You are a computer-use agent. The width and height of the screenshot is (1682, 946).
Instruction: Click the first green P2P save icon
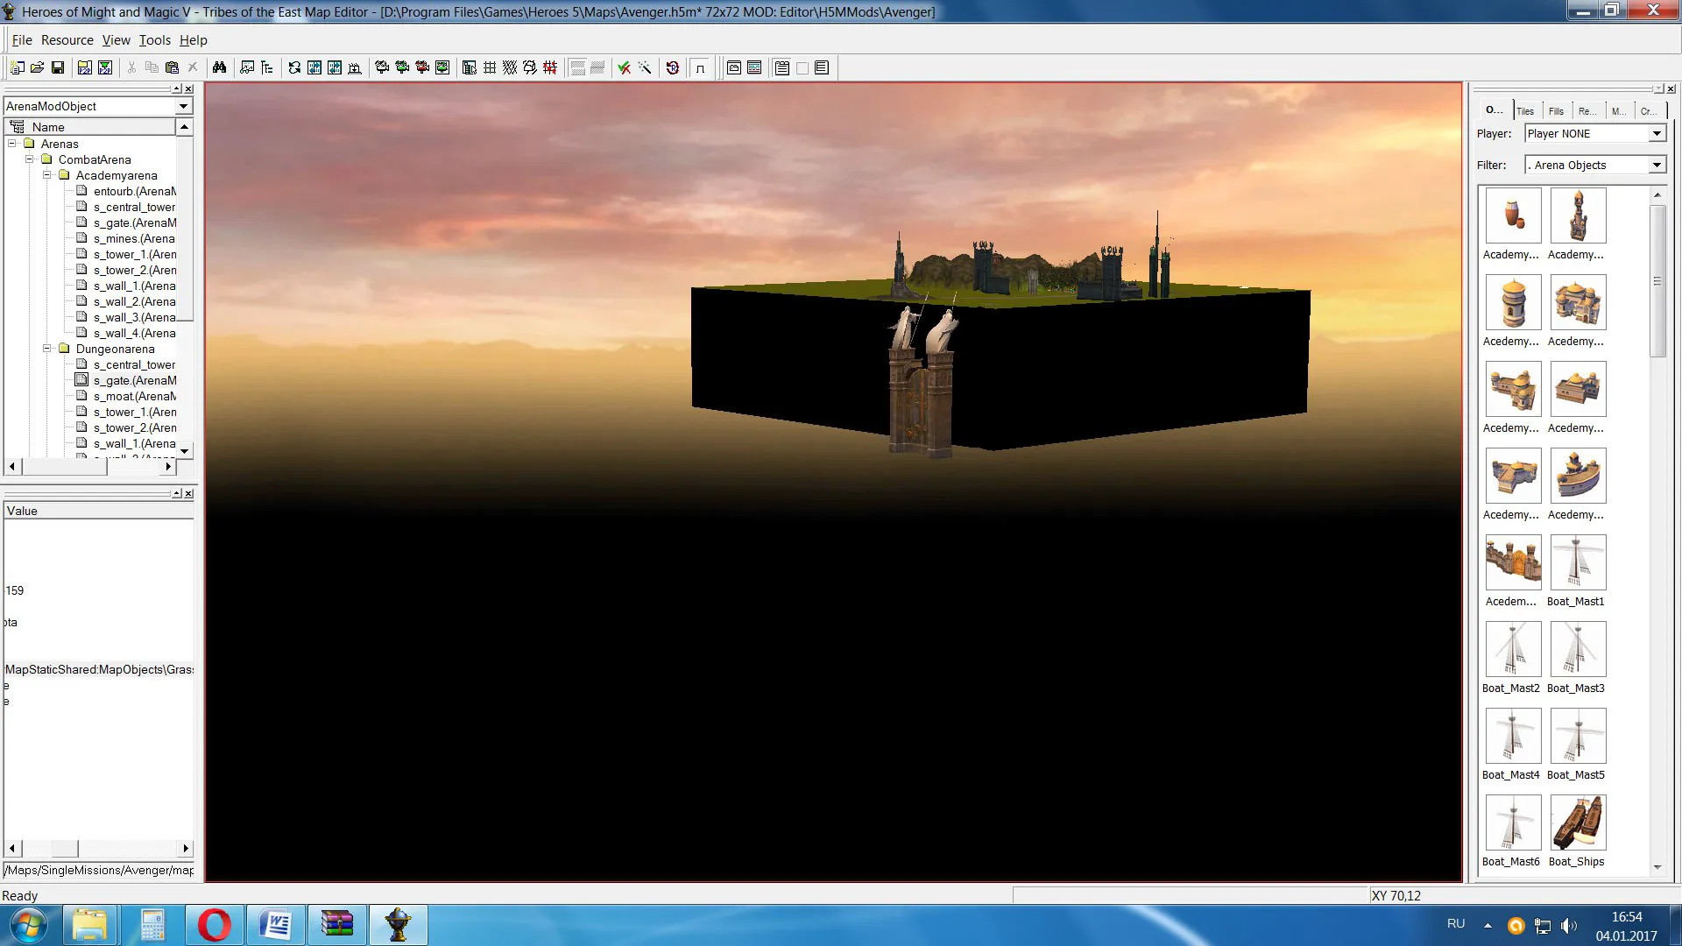85,67
